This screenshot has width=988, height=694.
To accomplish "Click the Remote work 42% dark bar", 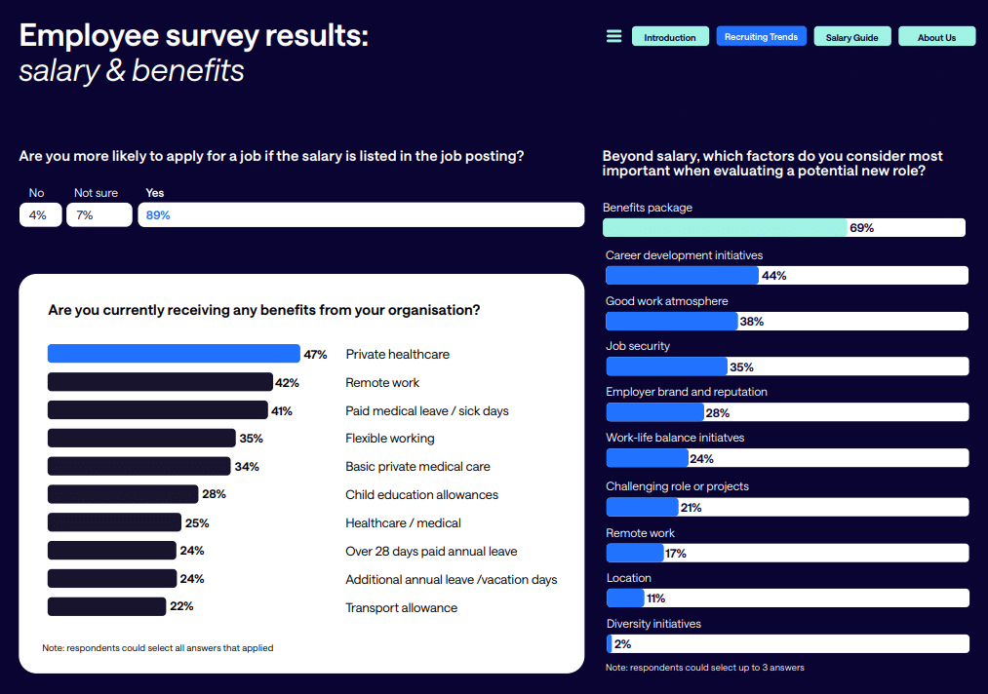I will tap(160, 382).
